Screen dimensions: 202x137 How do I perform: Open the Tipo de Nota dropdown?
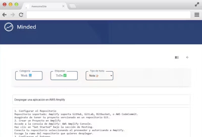pyautogui.click(x=99, y=76)
